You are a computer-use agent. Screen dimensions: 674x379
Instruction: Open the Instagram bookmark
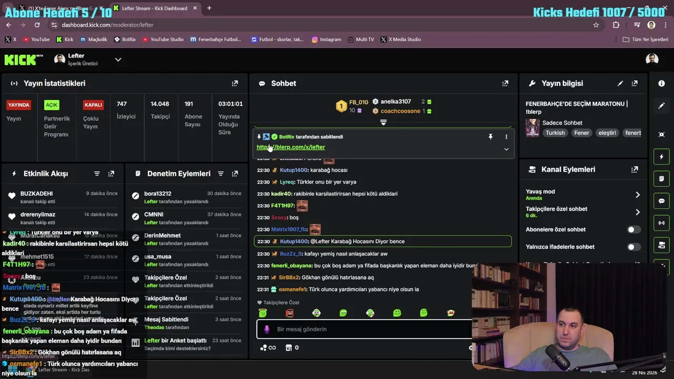pyautogui.click(x=326, y=39)
